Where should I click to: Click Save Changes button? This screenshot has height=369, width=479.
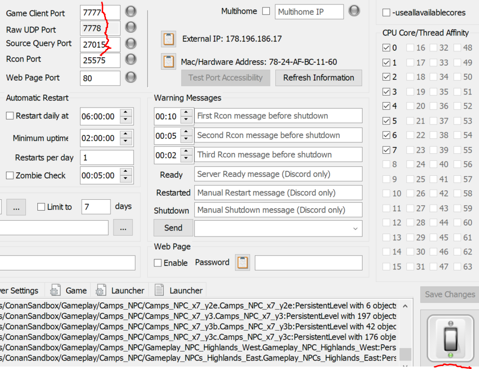[450, 294]
